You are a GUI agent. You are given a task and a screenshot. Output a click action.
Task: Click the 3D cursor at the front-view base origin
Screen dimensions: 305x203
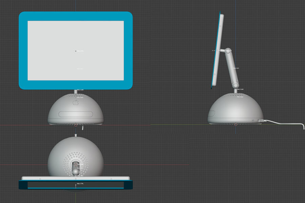click(x=76, y=125)
